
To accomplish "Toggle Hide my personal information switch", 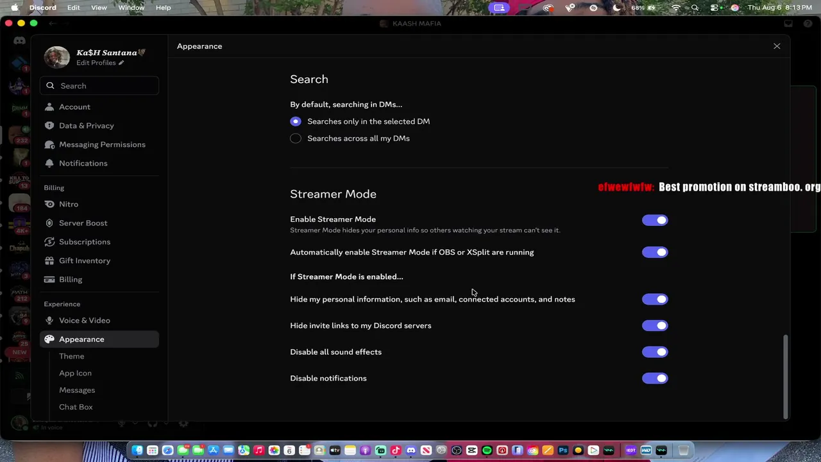I will click(655, 299).
